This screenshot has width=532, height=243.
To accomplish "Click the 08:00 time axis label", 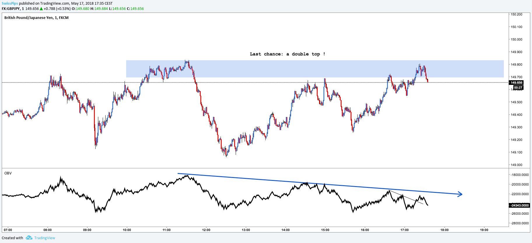I will pyautogui.click(x=48, y=230).
